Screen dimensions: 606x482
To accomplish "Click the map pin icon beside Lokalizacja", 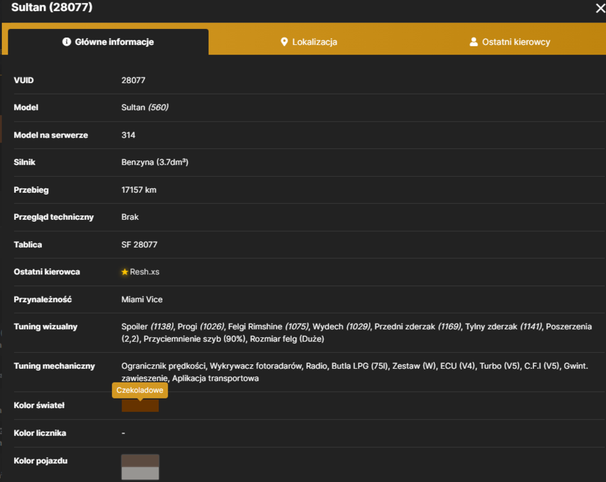I will pos(284,42).
